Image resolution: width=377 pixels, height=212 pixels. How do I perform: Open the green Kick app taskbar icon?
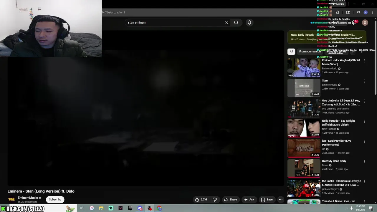(111, 208)
